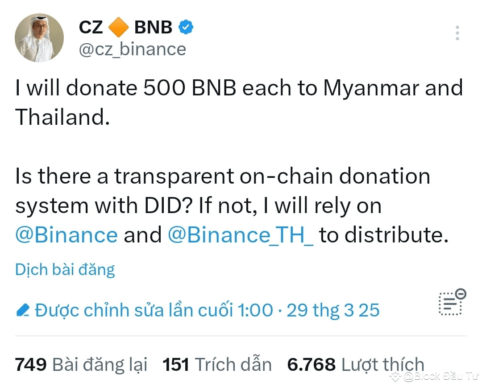This screenshot has width=482, height=386.
Task: Open the @Binance_TH_ mention link
Action: click(x=241, y=235)
